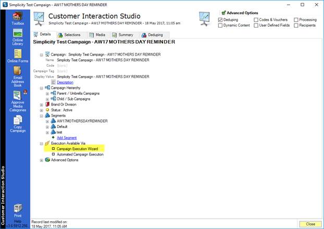Click the Child / Sub Campaigns icon
The image size is (324, 229).
53,99
